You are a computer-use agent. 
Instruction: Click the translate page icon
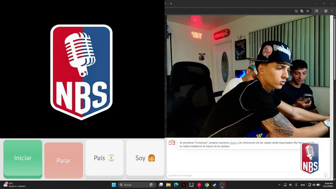pyautogui.click(x=302, y=11)
